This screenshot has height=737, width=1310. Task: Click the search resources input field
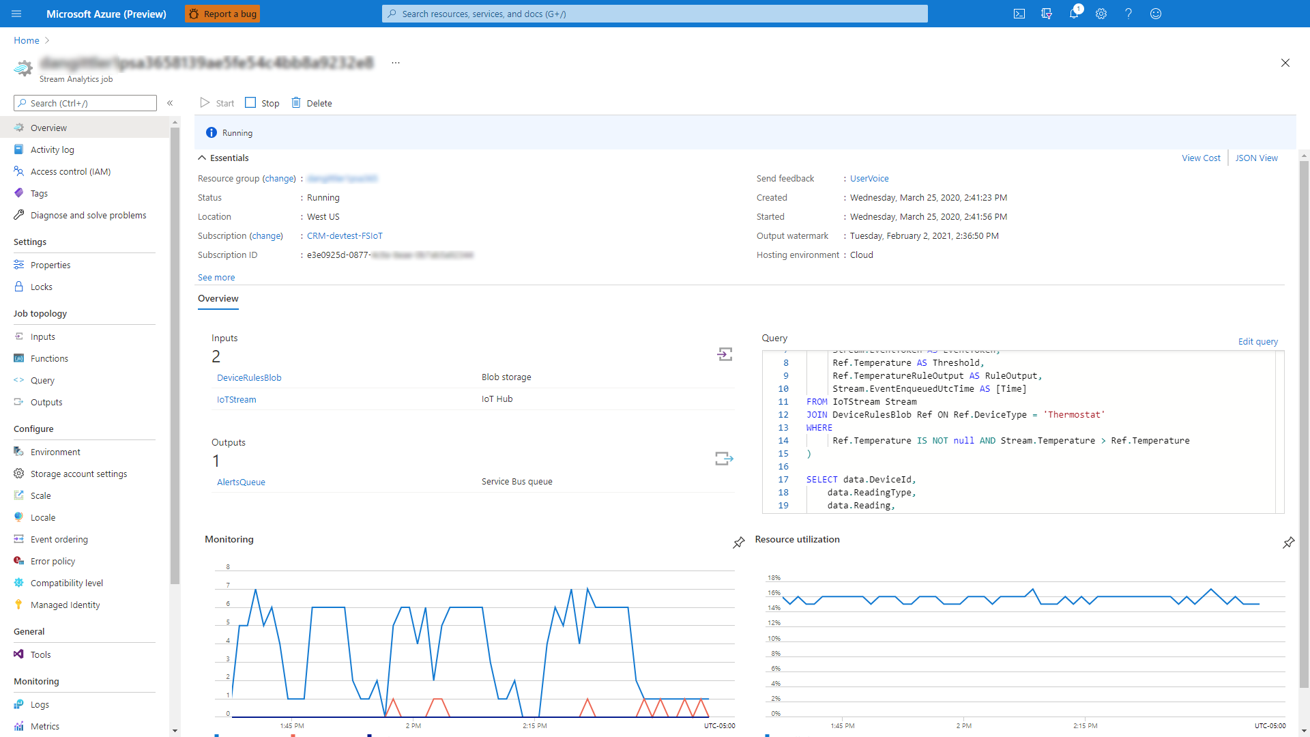(655, 14)
